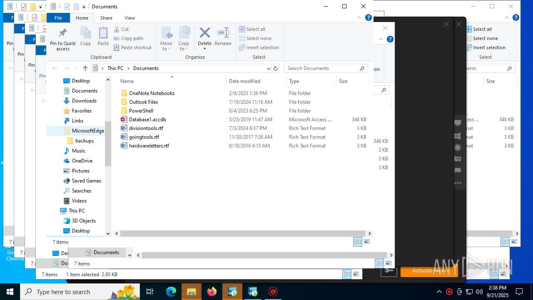Viewport: 533px width, 300px height.
Task: Click the red X Delete icon
Action: point(204,32)
